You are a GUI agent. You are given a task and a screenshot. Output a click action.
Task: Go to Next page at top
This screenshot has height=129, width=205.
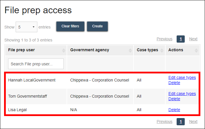click(193, 39)
